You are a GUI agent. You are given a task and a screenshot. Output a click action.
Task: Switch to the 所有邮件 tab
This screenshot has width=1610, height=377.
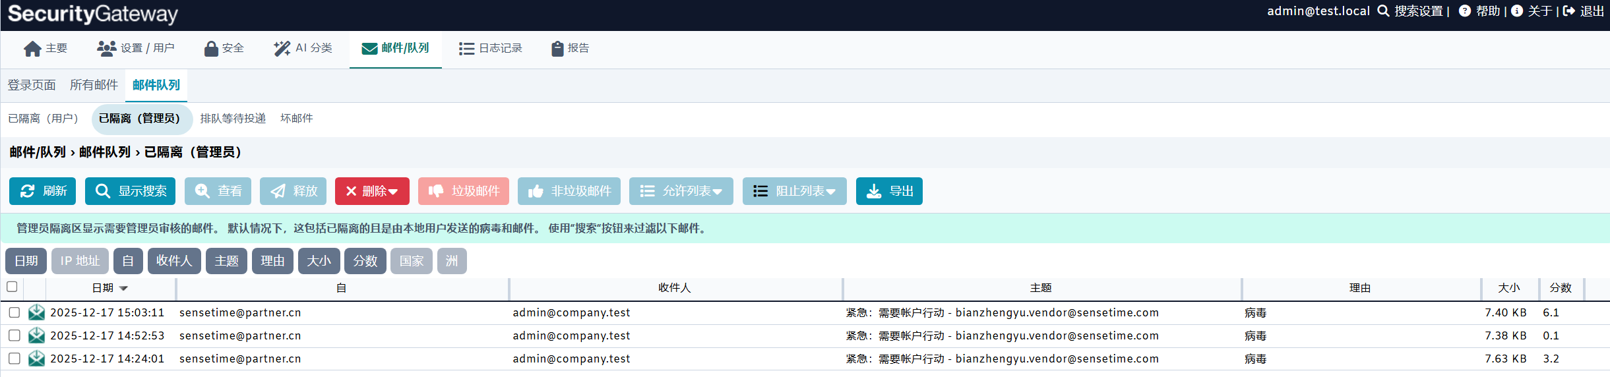94,85
